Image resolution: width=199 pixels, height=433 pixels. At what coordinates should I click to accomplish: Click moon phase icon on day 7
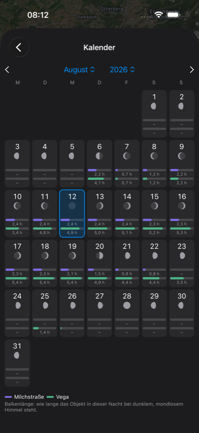127,156
